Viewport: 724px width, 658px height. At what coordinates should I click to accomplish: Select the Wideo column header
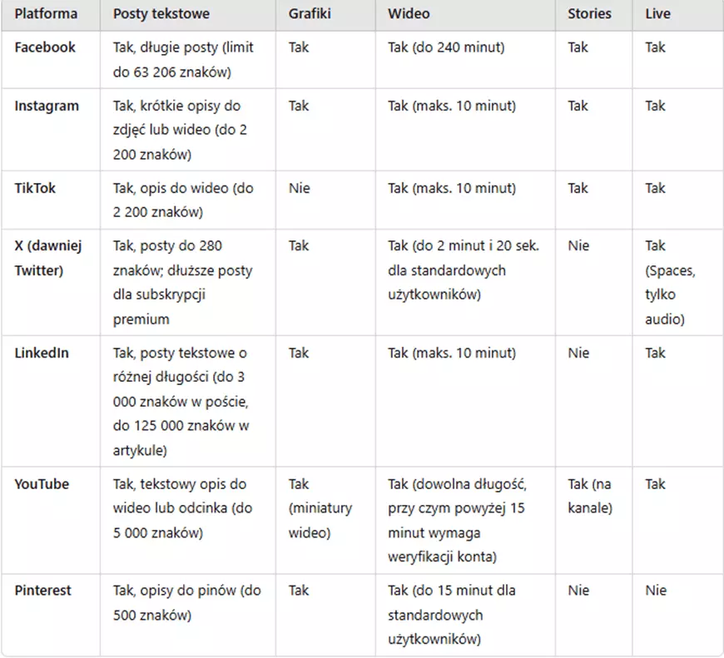[x=408, y=14]
